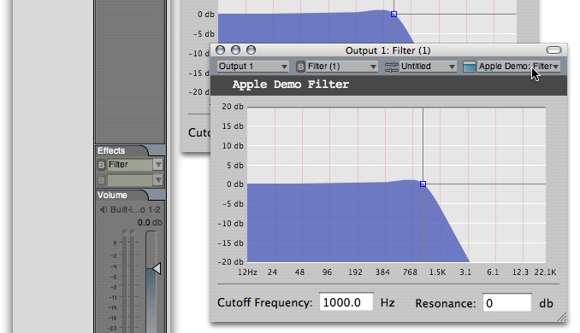
Task: Toggle bypass B on empty effect slot
Action: coord(101,180)
